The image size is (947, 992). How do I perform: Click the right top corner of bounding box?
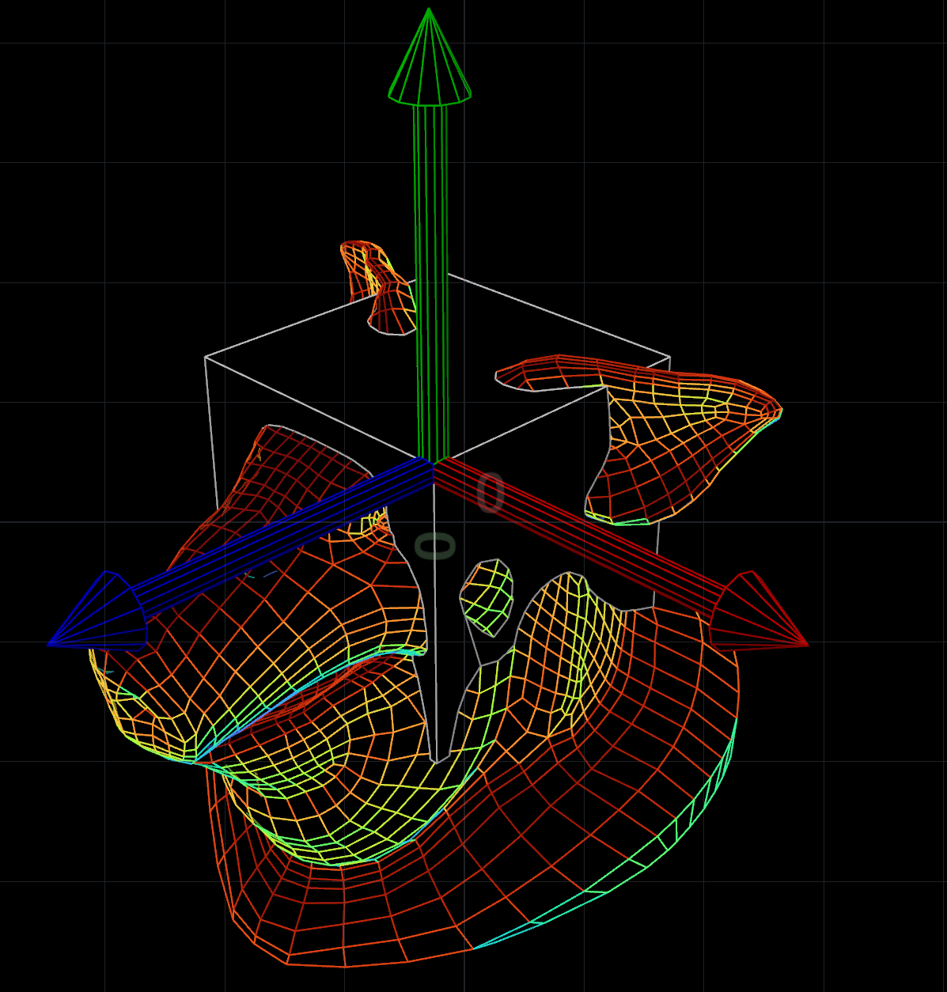coord(669,358)
